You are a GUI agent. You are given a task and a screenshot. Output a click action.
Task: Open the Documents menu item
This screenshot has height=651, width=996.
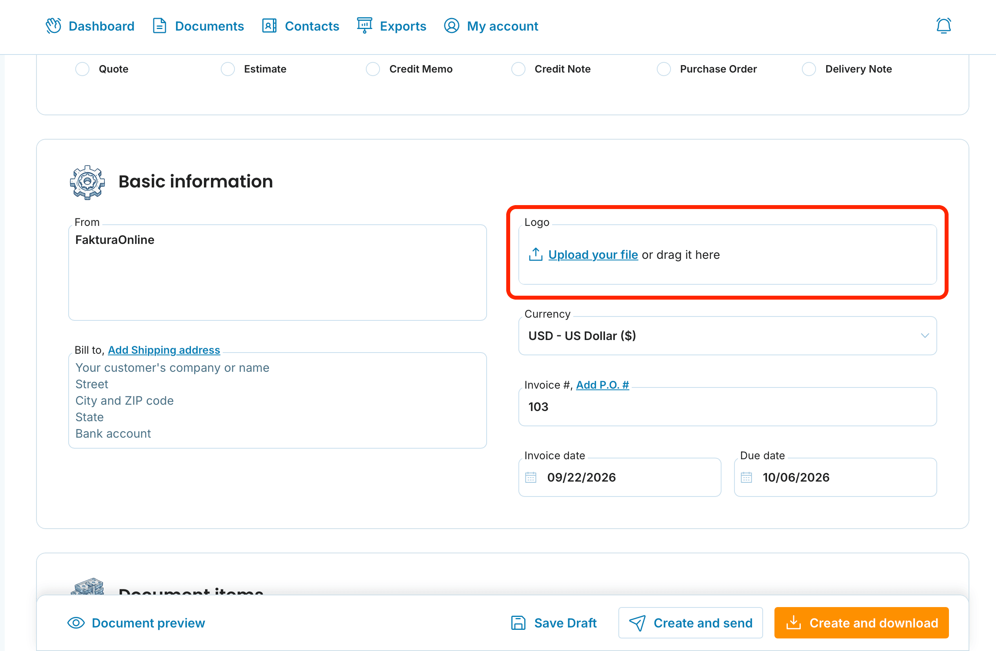pyautogui.click(x=198, y=26)
